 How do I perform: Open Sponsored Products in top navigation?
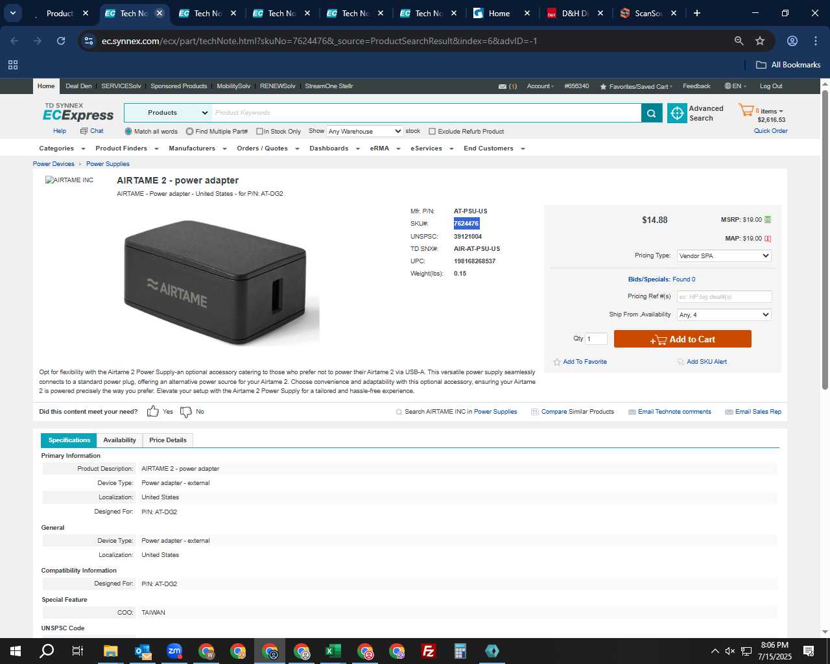tap(179, 86)
